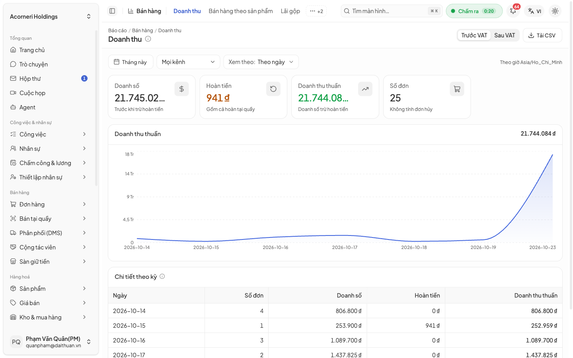Select the Trước VAT toggle
The width and height of the screenshot is (573, 358).
[474, 35]
